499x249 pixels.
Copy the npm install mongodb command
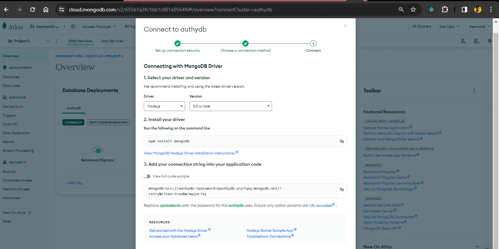pyautogui.click(x=341, y=141)
